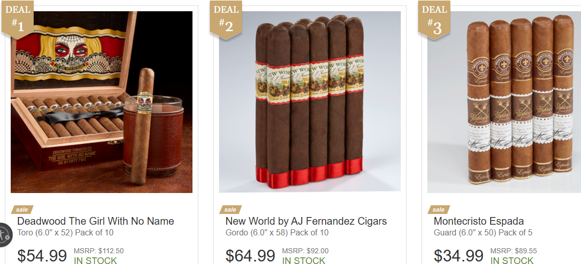This screenshot has width=581, height=264.
Task: Click Gordo Pack of 10 description
Action: coord(277,233)
